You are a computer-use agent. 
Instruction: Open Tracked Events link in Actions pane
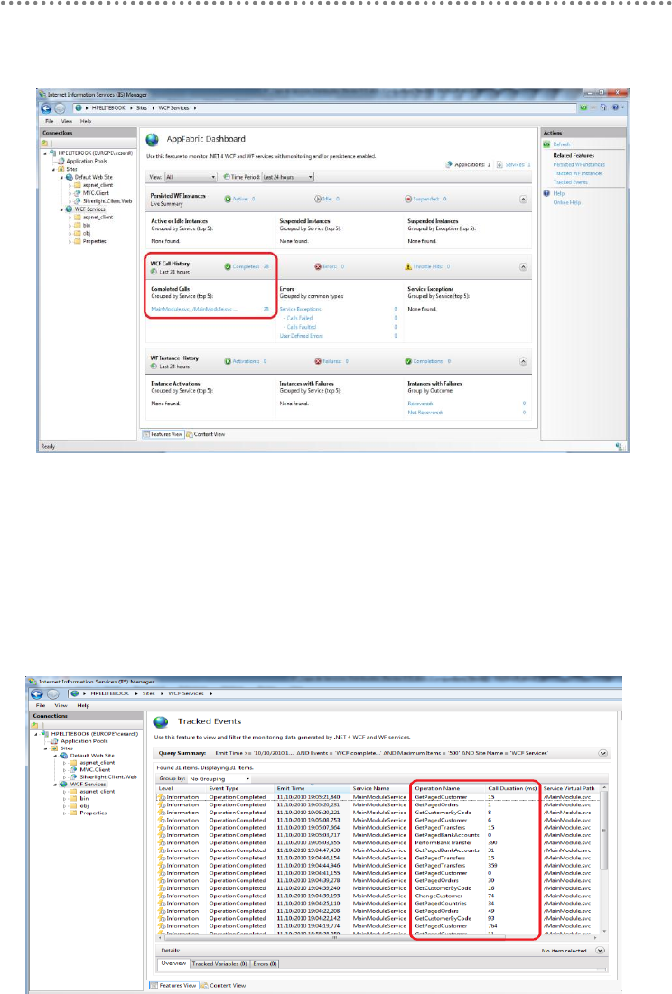pyautogui.click(x=571, y=182)
